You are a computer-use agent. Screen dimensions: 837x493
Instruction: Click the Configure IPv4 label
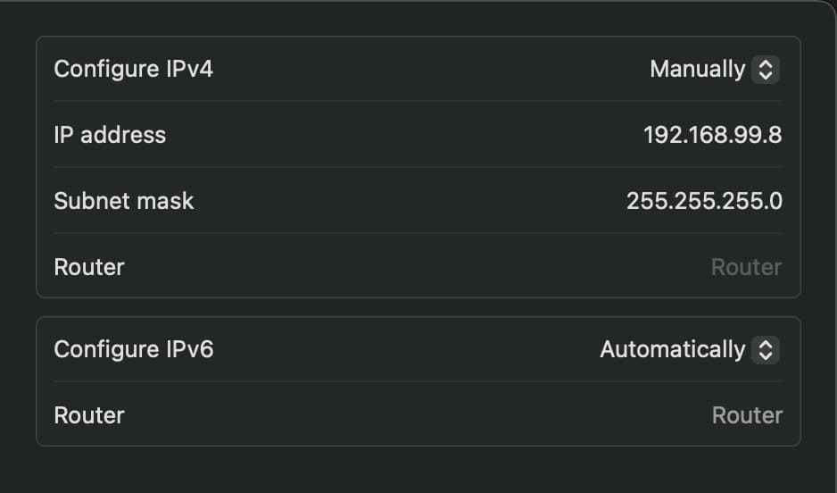pyautogui.click(x=134, y=69)
